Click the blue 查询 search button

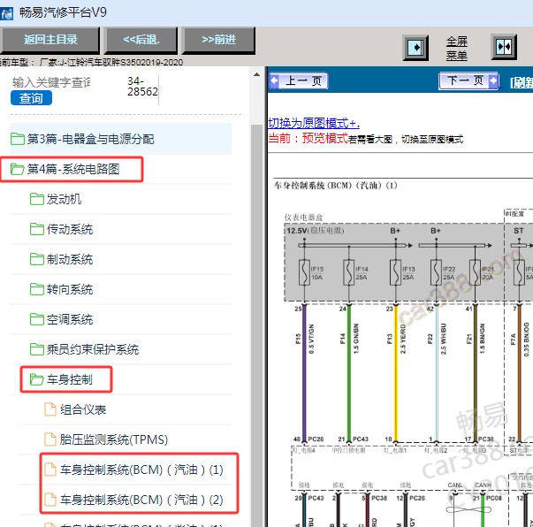point(31,98)
